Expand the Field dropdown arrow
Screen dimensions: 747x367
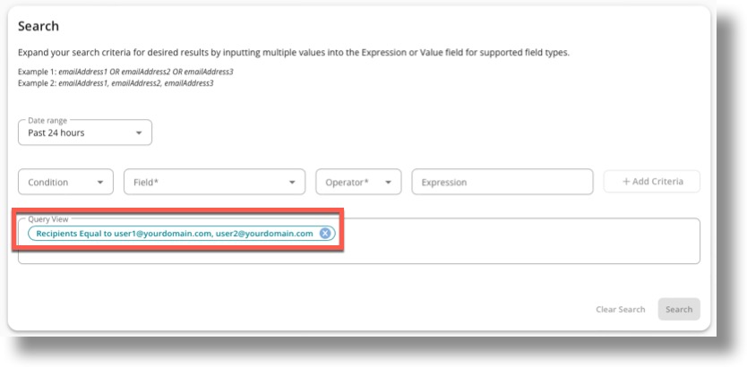pyautogui.click(x=291, y=183)
